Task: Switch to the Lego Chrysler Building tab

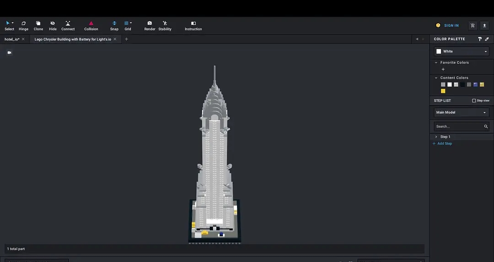Action: pos(73,39)
